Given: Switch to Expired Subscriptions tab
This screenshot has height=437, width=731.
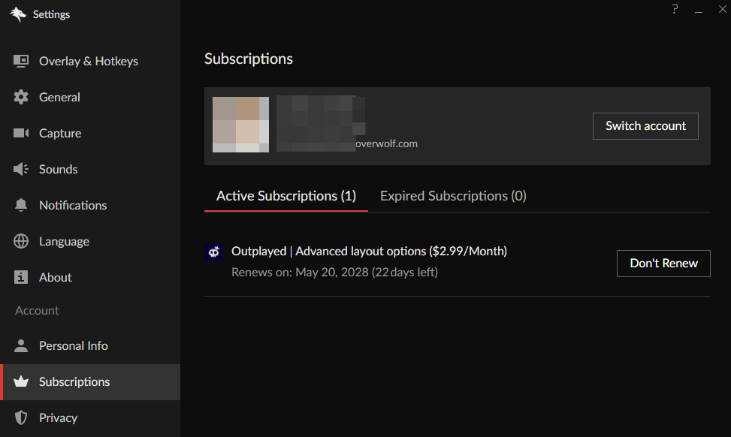Looking at the screenshot, I should tap(453, 196).
